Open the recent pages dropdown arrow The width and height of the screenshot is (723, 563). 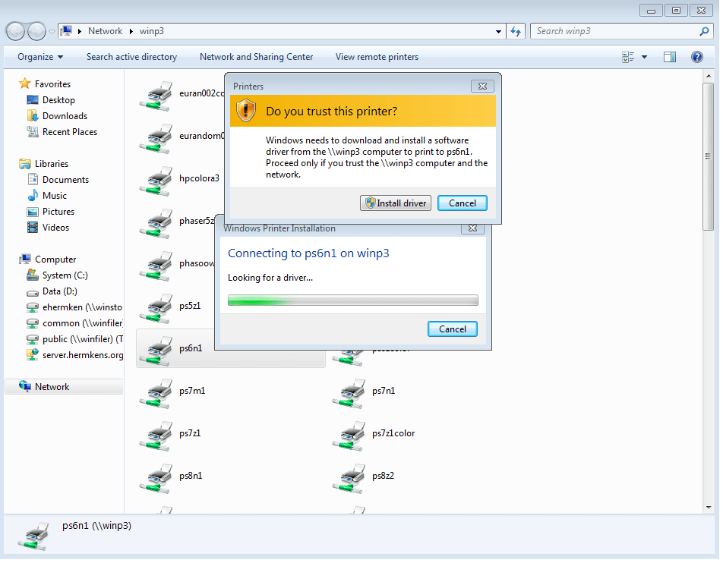point(52,32)
